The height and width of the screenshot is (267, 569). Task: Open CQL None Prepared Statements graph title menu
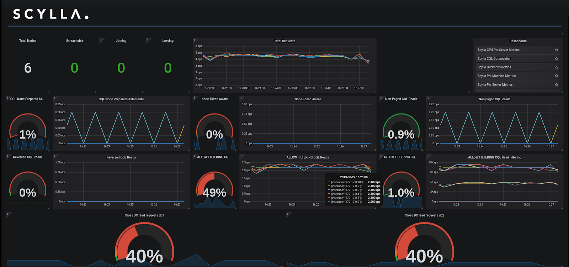[x=121, y=99]
